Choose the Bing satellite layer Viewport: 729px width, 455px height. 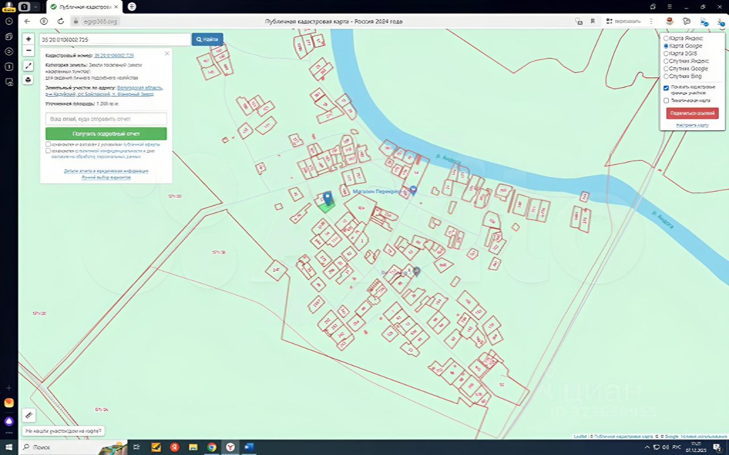[x=666, y=76]
